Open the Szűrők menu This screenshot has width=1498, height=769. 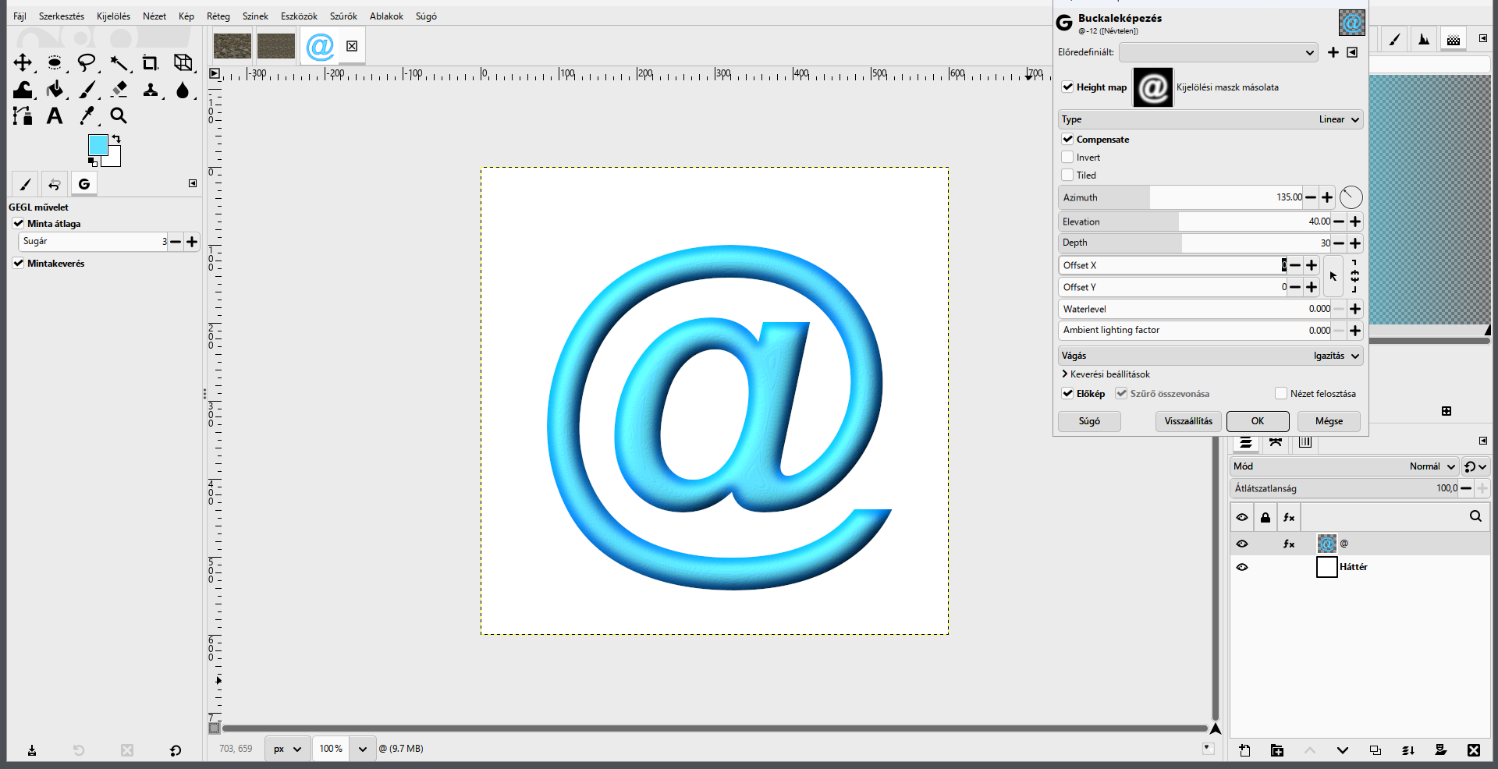[x=343, y=16]
